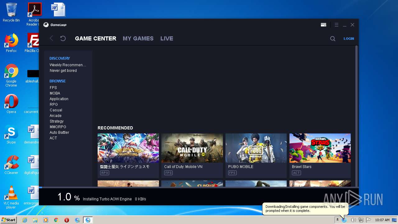
Task: Click RPG tag under Saint Seiya game
Action: tap(104, 173)
